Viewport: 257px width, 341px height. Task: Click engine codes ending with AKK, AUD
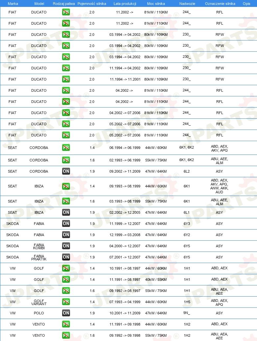pyautogui.click(x=220, y=186)
